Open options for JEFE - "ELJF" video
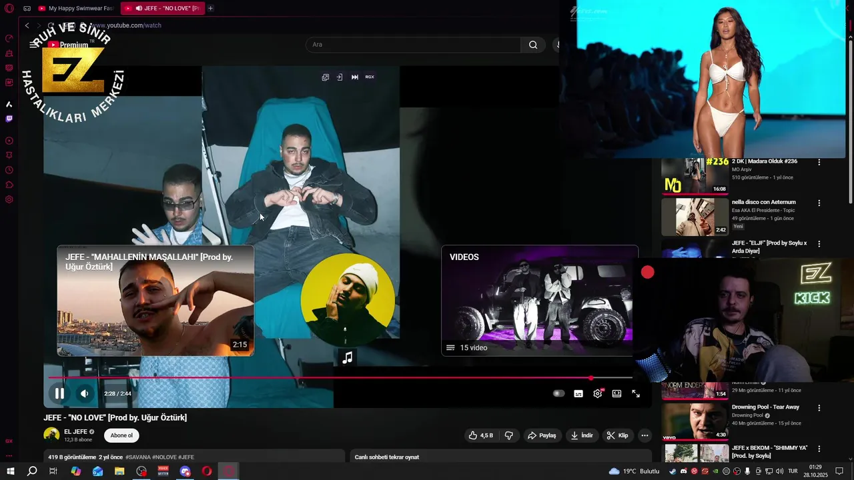This screenshot has height=480, width=854. [x=819, y=244]
